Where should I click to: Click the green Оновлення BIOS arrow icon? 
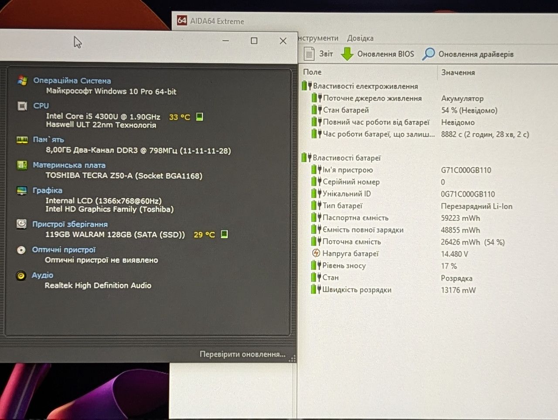[x=347, y=54]
